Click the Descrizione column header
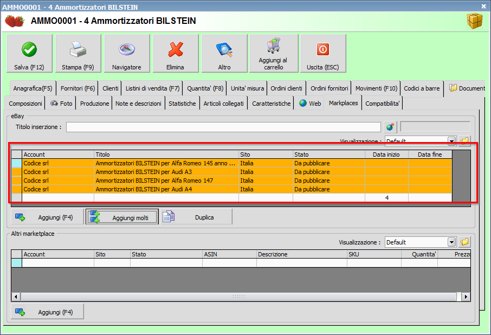The height and width of the screenshot is (335, 491). click(301, 254)
